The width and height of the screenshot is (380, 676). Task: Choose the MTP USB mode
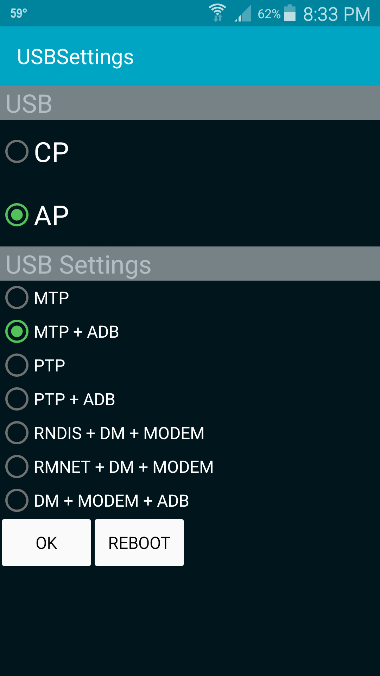pos(17,298)
